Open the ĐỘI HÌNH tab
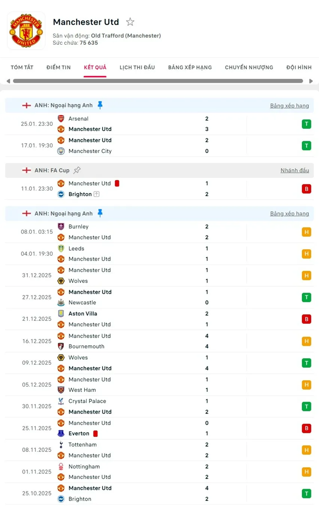The height and width of the screenshot is (509, 319). [298, 67]
